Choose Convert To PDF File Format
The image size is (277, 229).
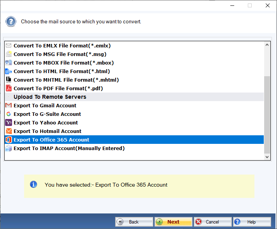click(x=134, y=88)
